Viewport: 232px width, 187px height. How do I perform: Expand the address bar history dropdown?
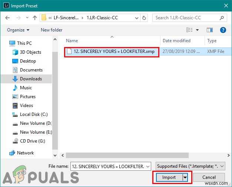tap(137, 18)
